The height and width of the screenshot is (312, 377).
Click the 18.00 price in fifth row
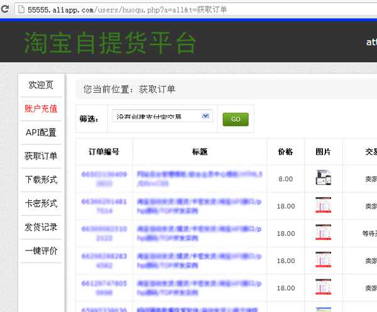click(x=286, y=288)
